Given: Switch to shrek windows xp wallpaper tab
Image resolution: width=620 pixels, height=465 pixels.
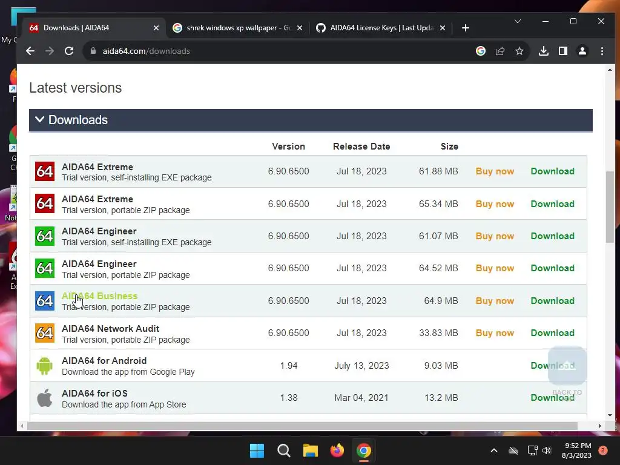Looking at the screenshot, I should [x=239, y=28].
